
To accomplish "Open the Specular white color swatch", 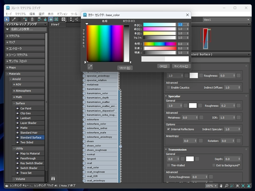I will tap(193, 105).
